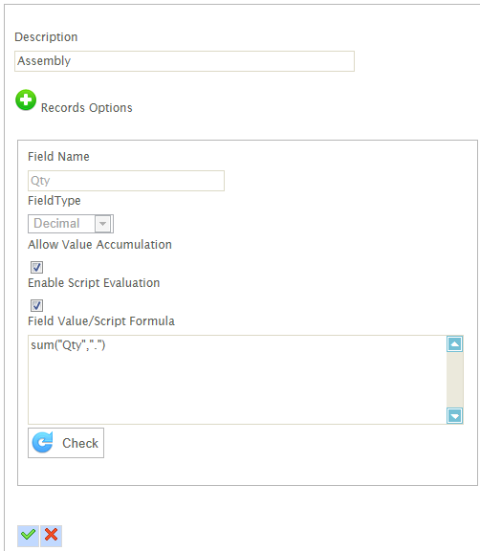Viewport: 480px width, 551px height.
Task: Focus the Description field containing Assembly
Action: 185,61
